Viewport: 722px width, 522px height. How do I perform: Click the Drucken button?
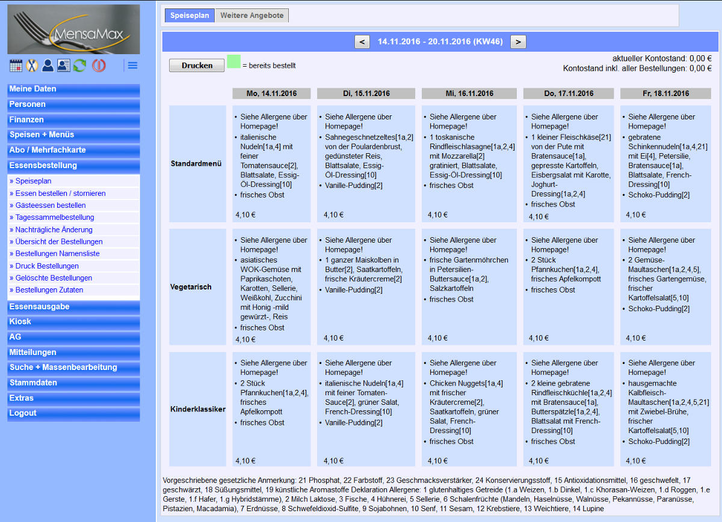point(197,65)
